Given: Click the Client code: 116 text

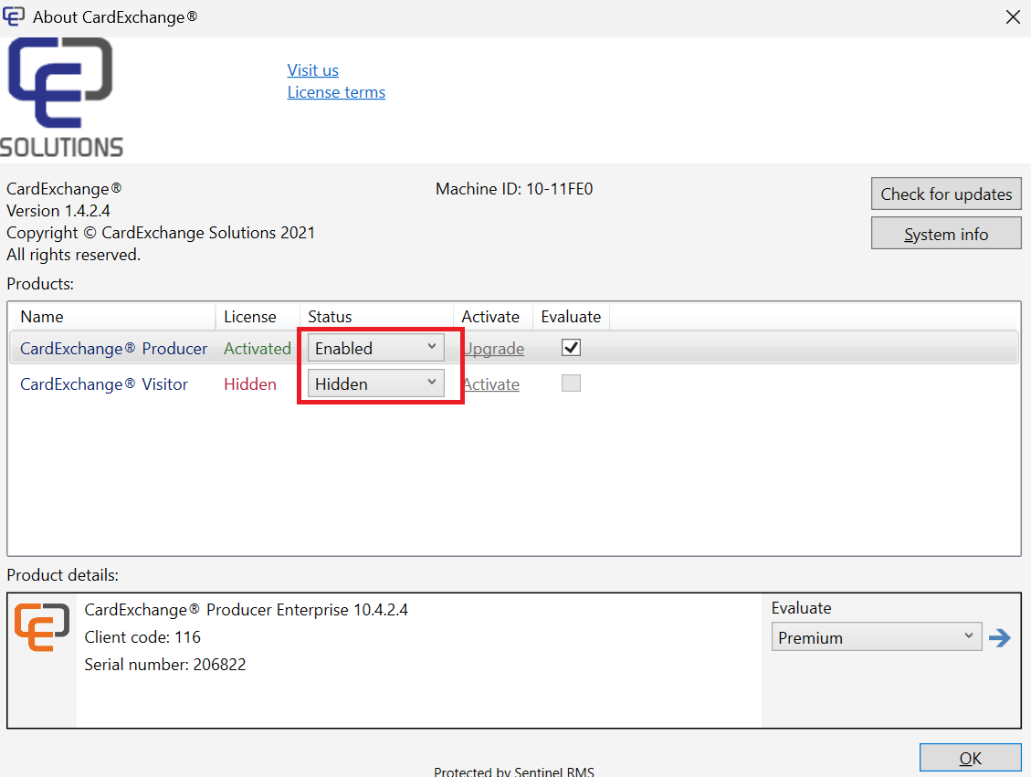Looking at the screenshot, I should [x=142, y=637].
